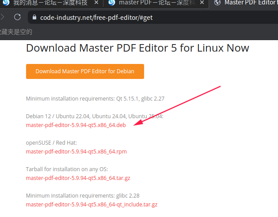
Task: Click the 'Qt 5.15.1, glibc 2.27' requirements text
Action: click(140, 99)
